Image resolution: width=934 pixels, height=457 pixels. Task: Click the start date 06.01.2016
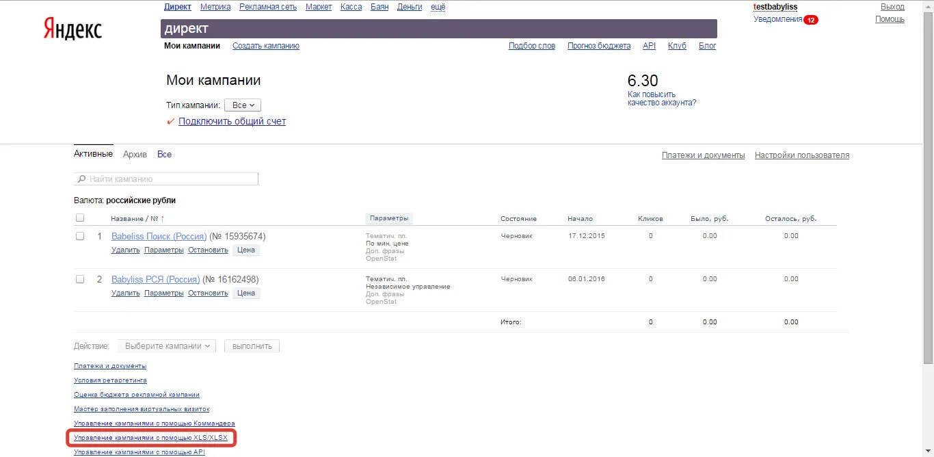tap(586, 278)
